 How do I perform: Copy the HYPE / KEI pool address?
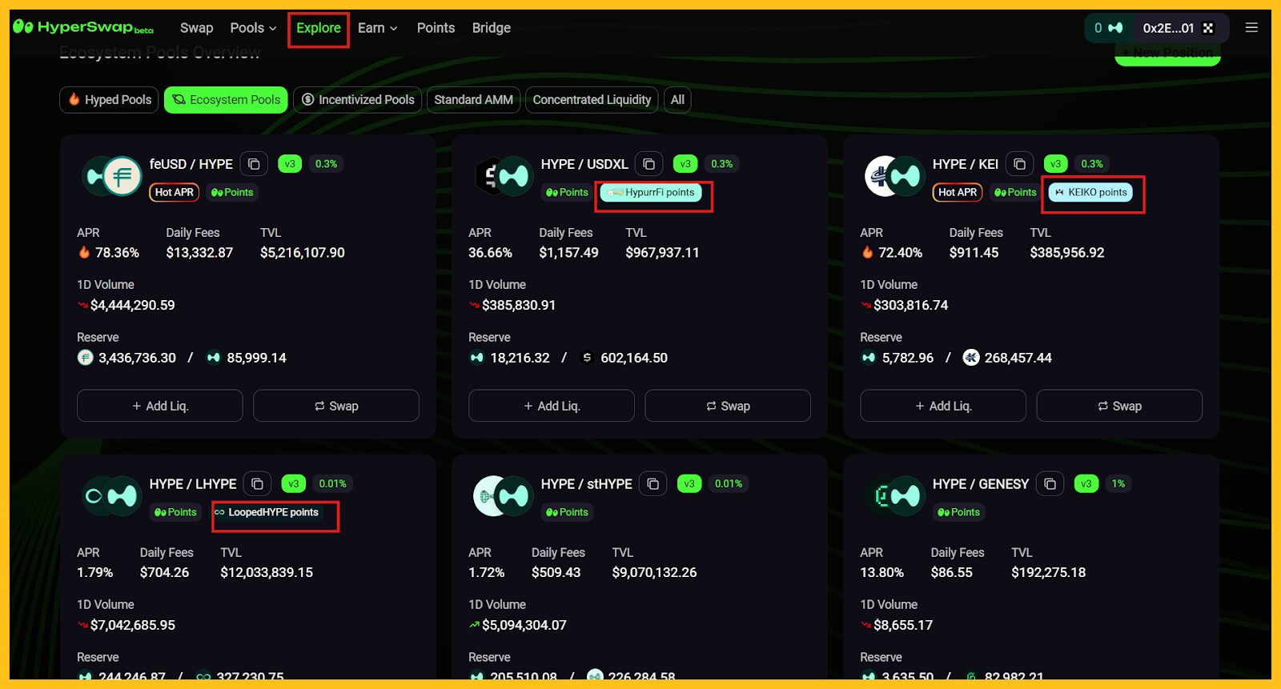coord(1019,164)
